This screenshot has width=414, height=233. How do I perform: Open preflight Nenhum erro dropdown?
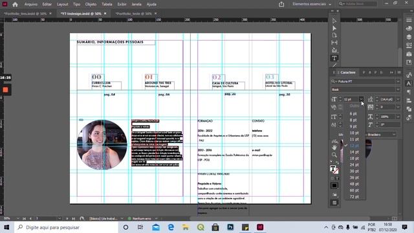(156, 219)
